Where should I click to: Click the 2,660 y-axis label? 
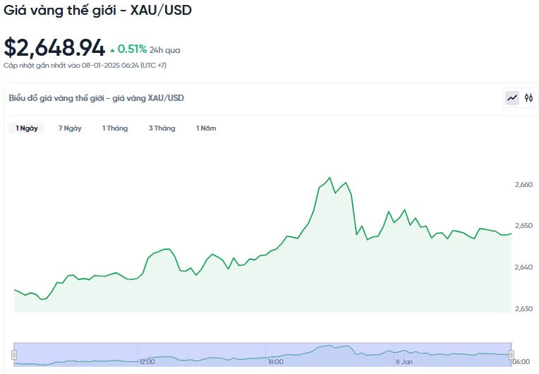pyautogui.click(x=524, y=185)
